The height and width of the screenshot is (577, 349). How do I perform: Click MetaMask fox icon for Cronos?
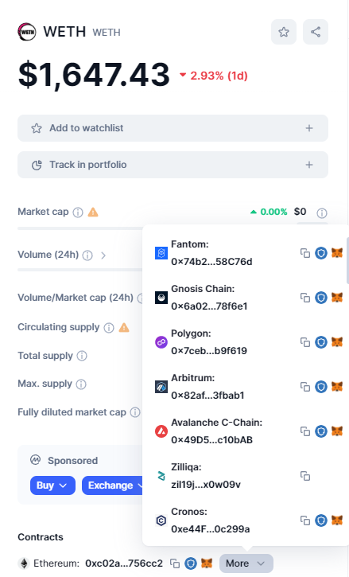point(337,520)
